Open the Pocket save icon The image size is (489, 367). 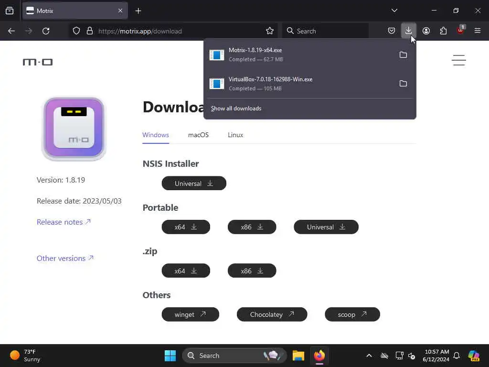(392, 31)
